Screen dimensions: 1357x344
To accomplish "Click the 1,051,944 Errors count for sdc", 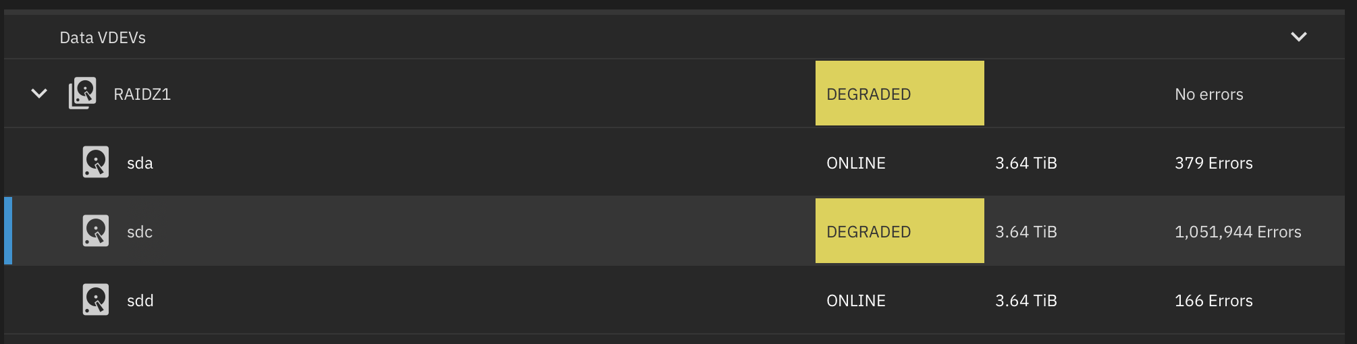I will (x=1238, y=232).
